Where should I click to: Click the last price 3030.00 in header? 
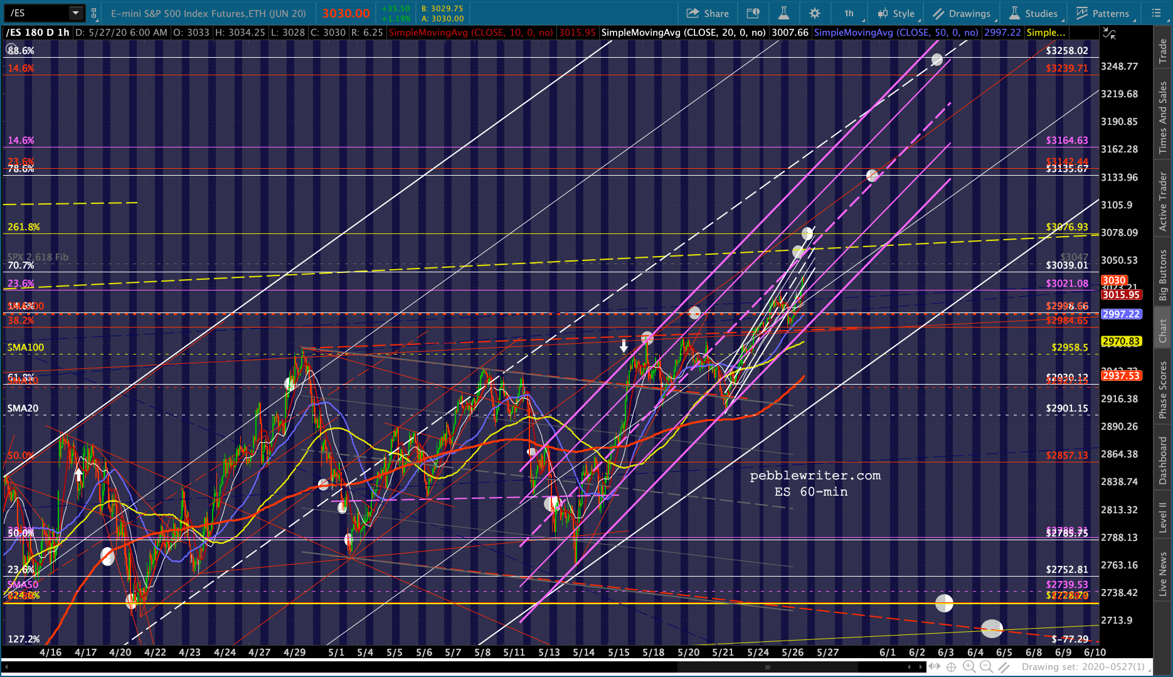tap(346, 13)
